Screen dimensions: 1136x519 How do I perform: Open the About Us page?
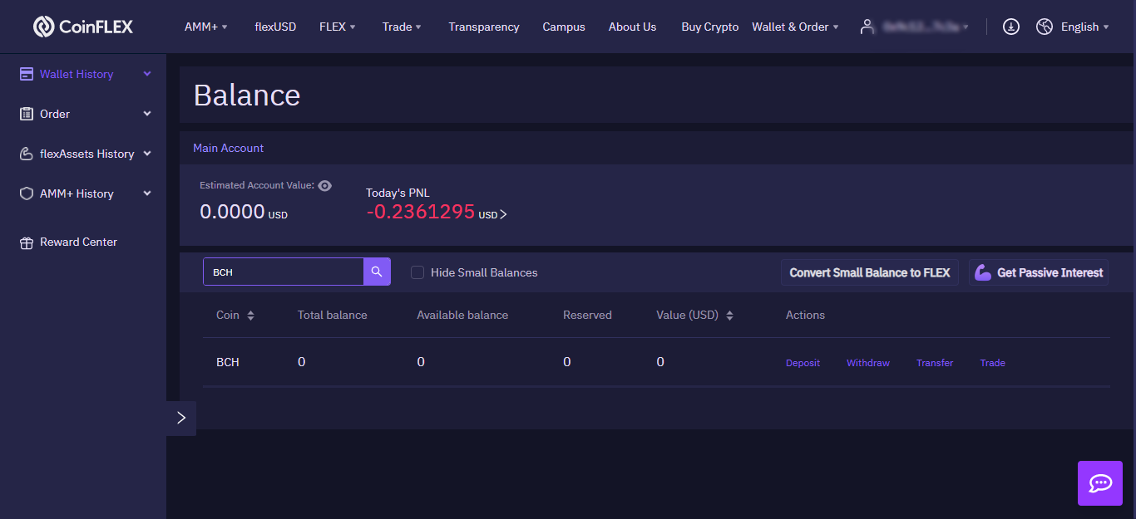tap(632, 27)
